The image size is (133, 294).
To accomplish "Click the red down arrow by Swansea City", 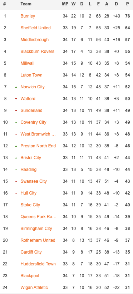I will 16,181.
